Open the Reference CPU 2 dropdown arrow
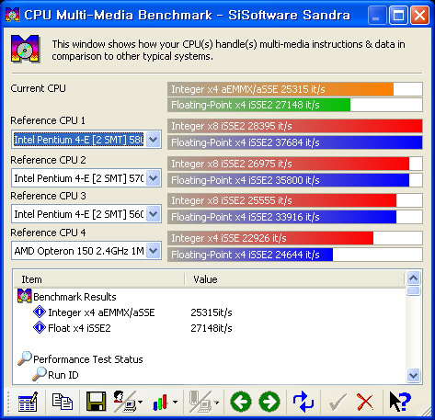Screen dimensions: 435x420 [x=154, y=178]
